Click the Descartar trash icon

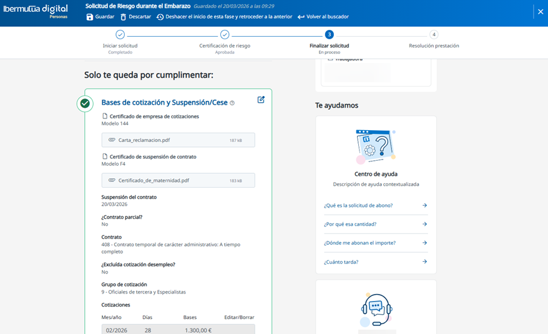click(123, 17)
